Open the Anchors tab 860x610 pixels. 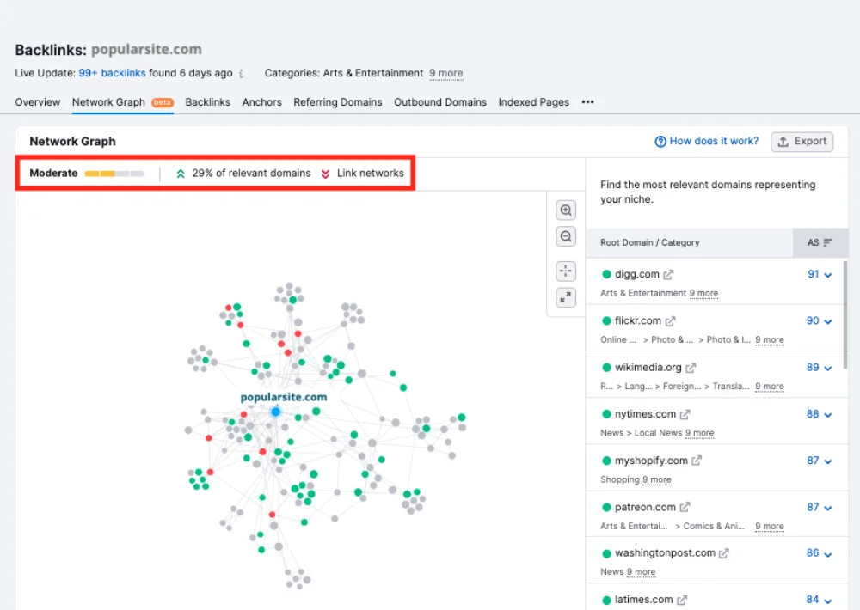coord(261,101)
